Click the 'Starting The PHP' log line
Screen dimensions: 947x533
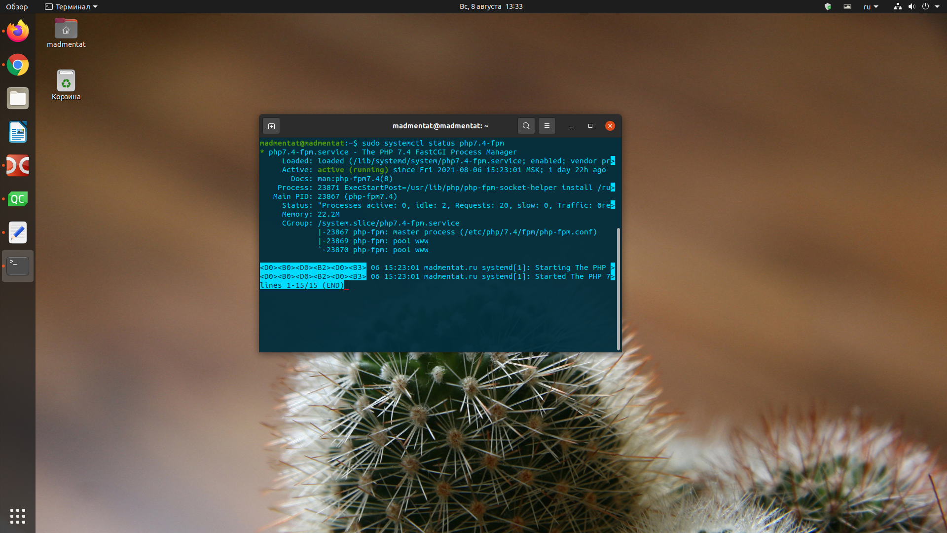(437, 267)
